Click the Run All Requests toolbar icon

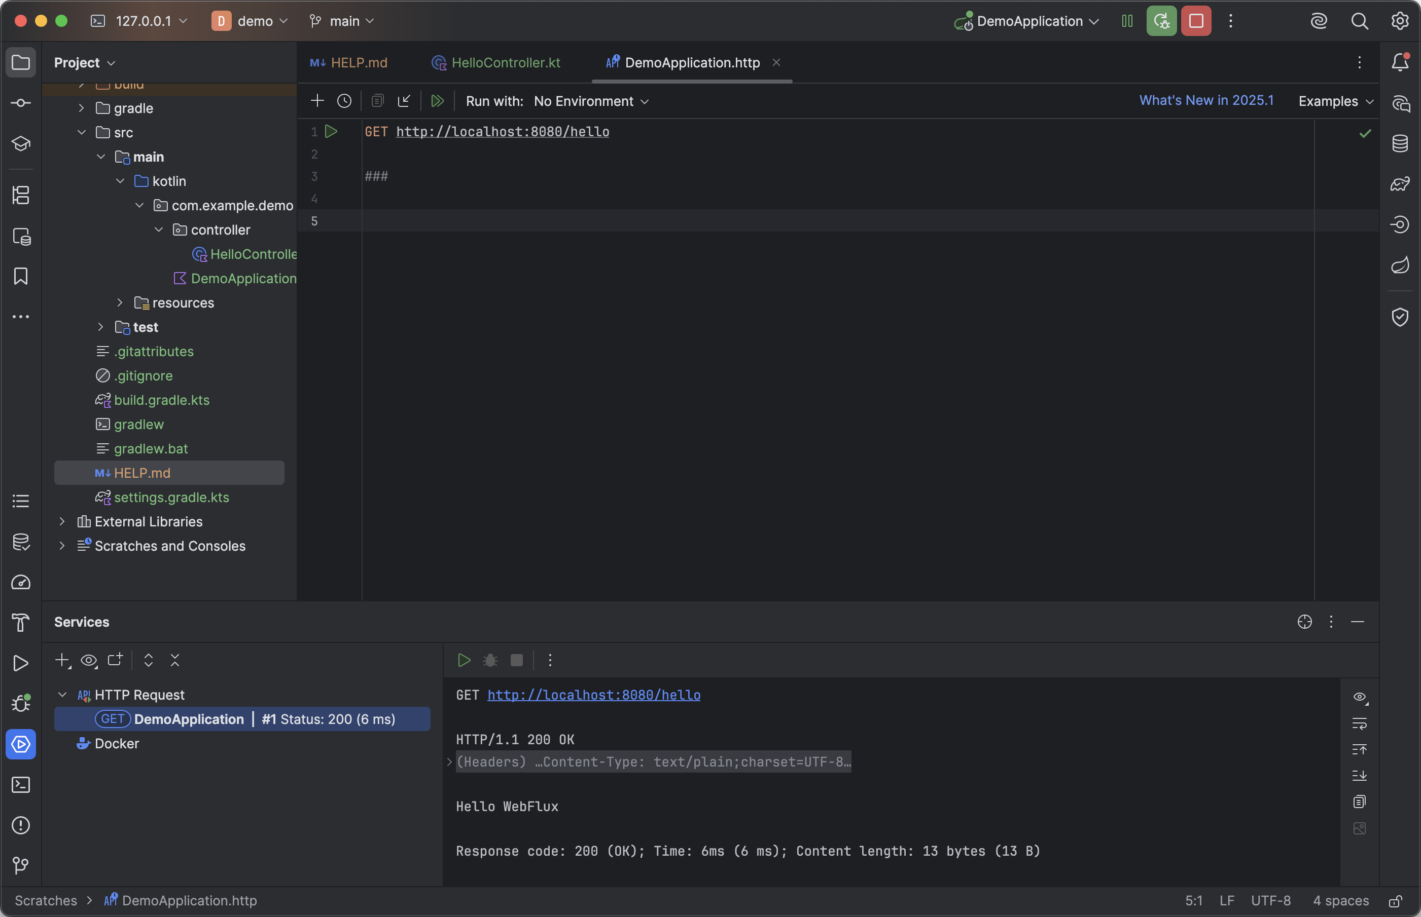[437, 101]
